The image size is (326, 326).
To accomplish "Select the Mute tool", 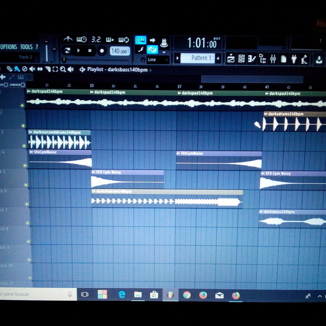I will (32, 69).
